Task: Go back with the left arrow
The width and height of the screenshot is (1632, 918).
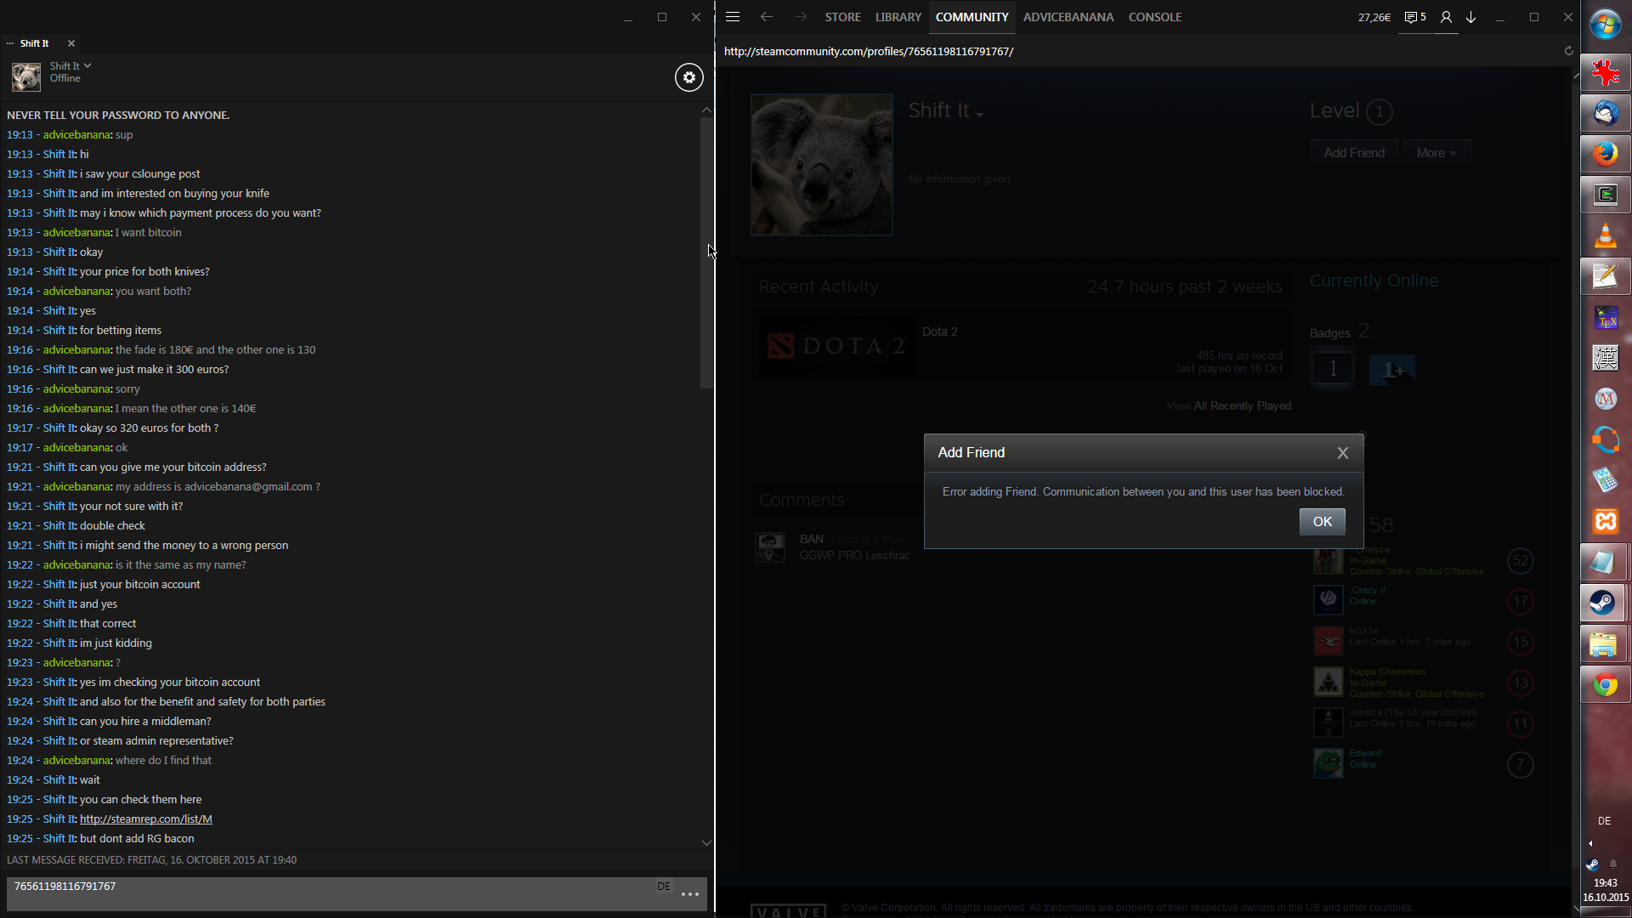Action: tap(766, 17)
